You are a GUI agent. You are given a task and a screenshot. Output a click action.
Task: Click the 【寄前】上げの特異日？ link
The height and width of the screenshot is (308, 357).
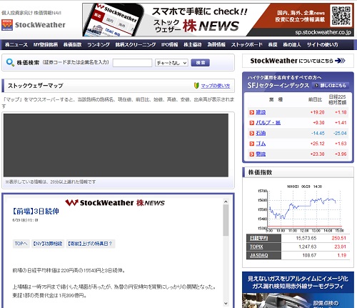[x=91, y=244]
